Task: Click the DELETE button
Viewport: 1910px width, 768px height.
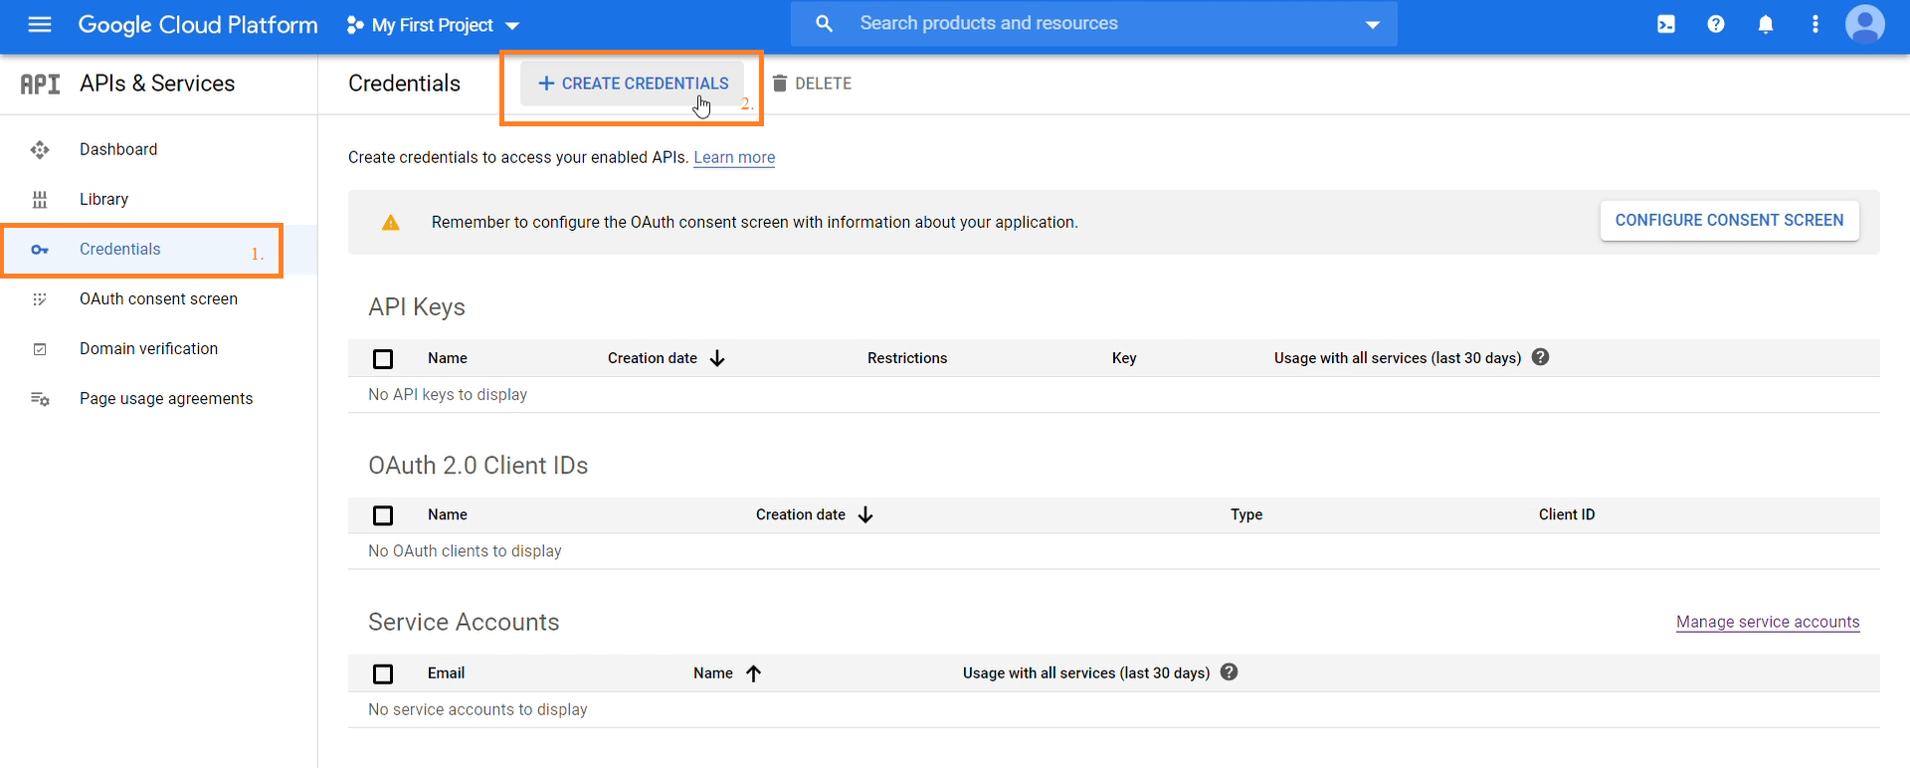Action: (813, 84)
